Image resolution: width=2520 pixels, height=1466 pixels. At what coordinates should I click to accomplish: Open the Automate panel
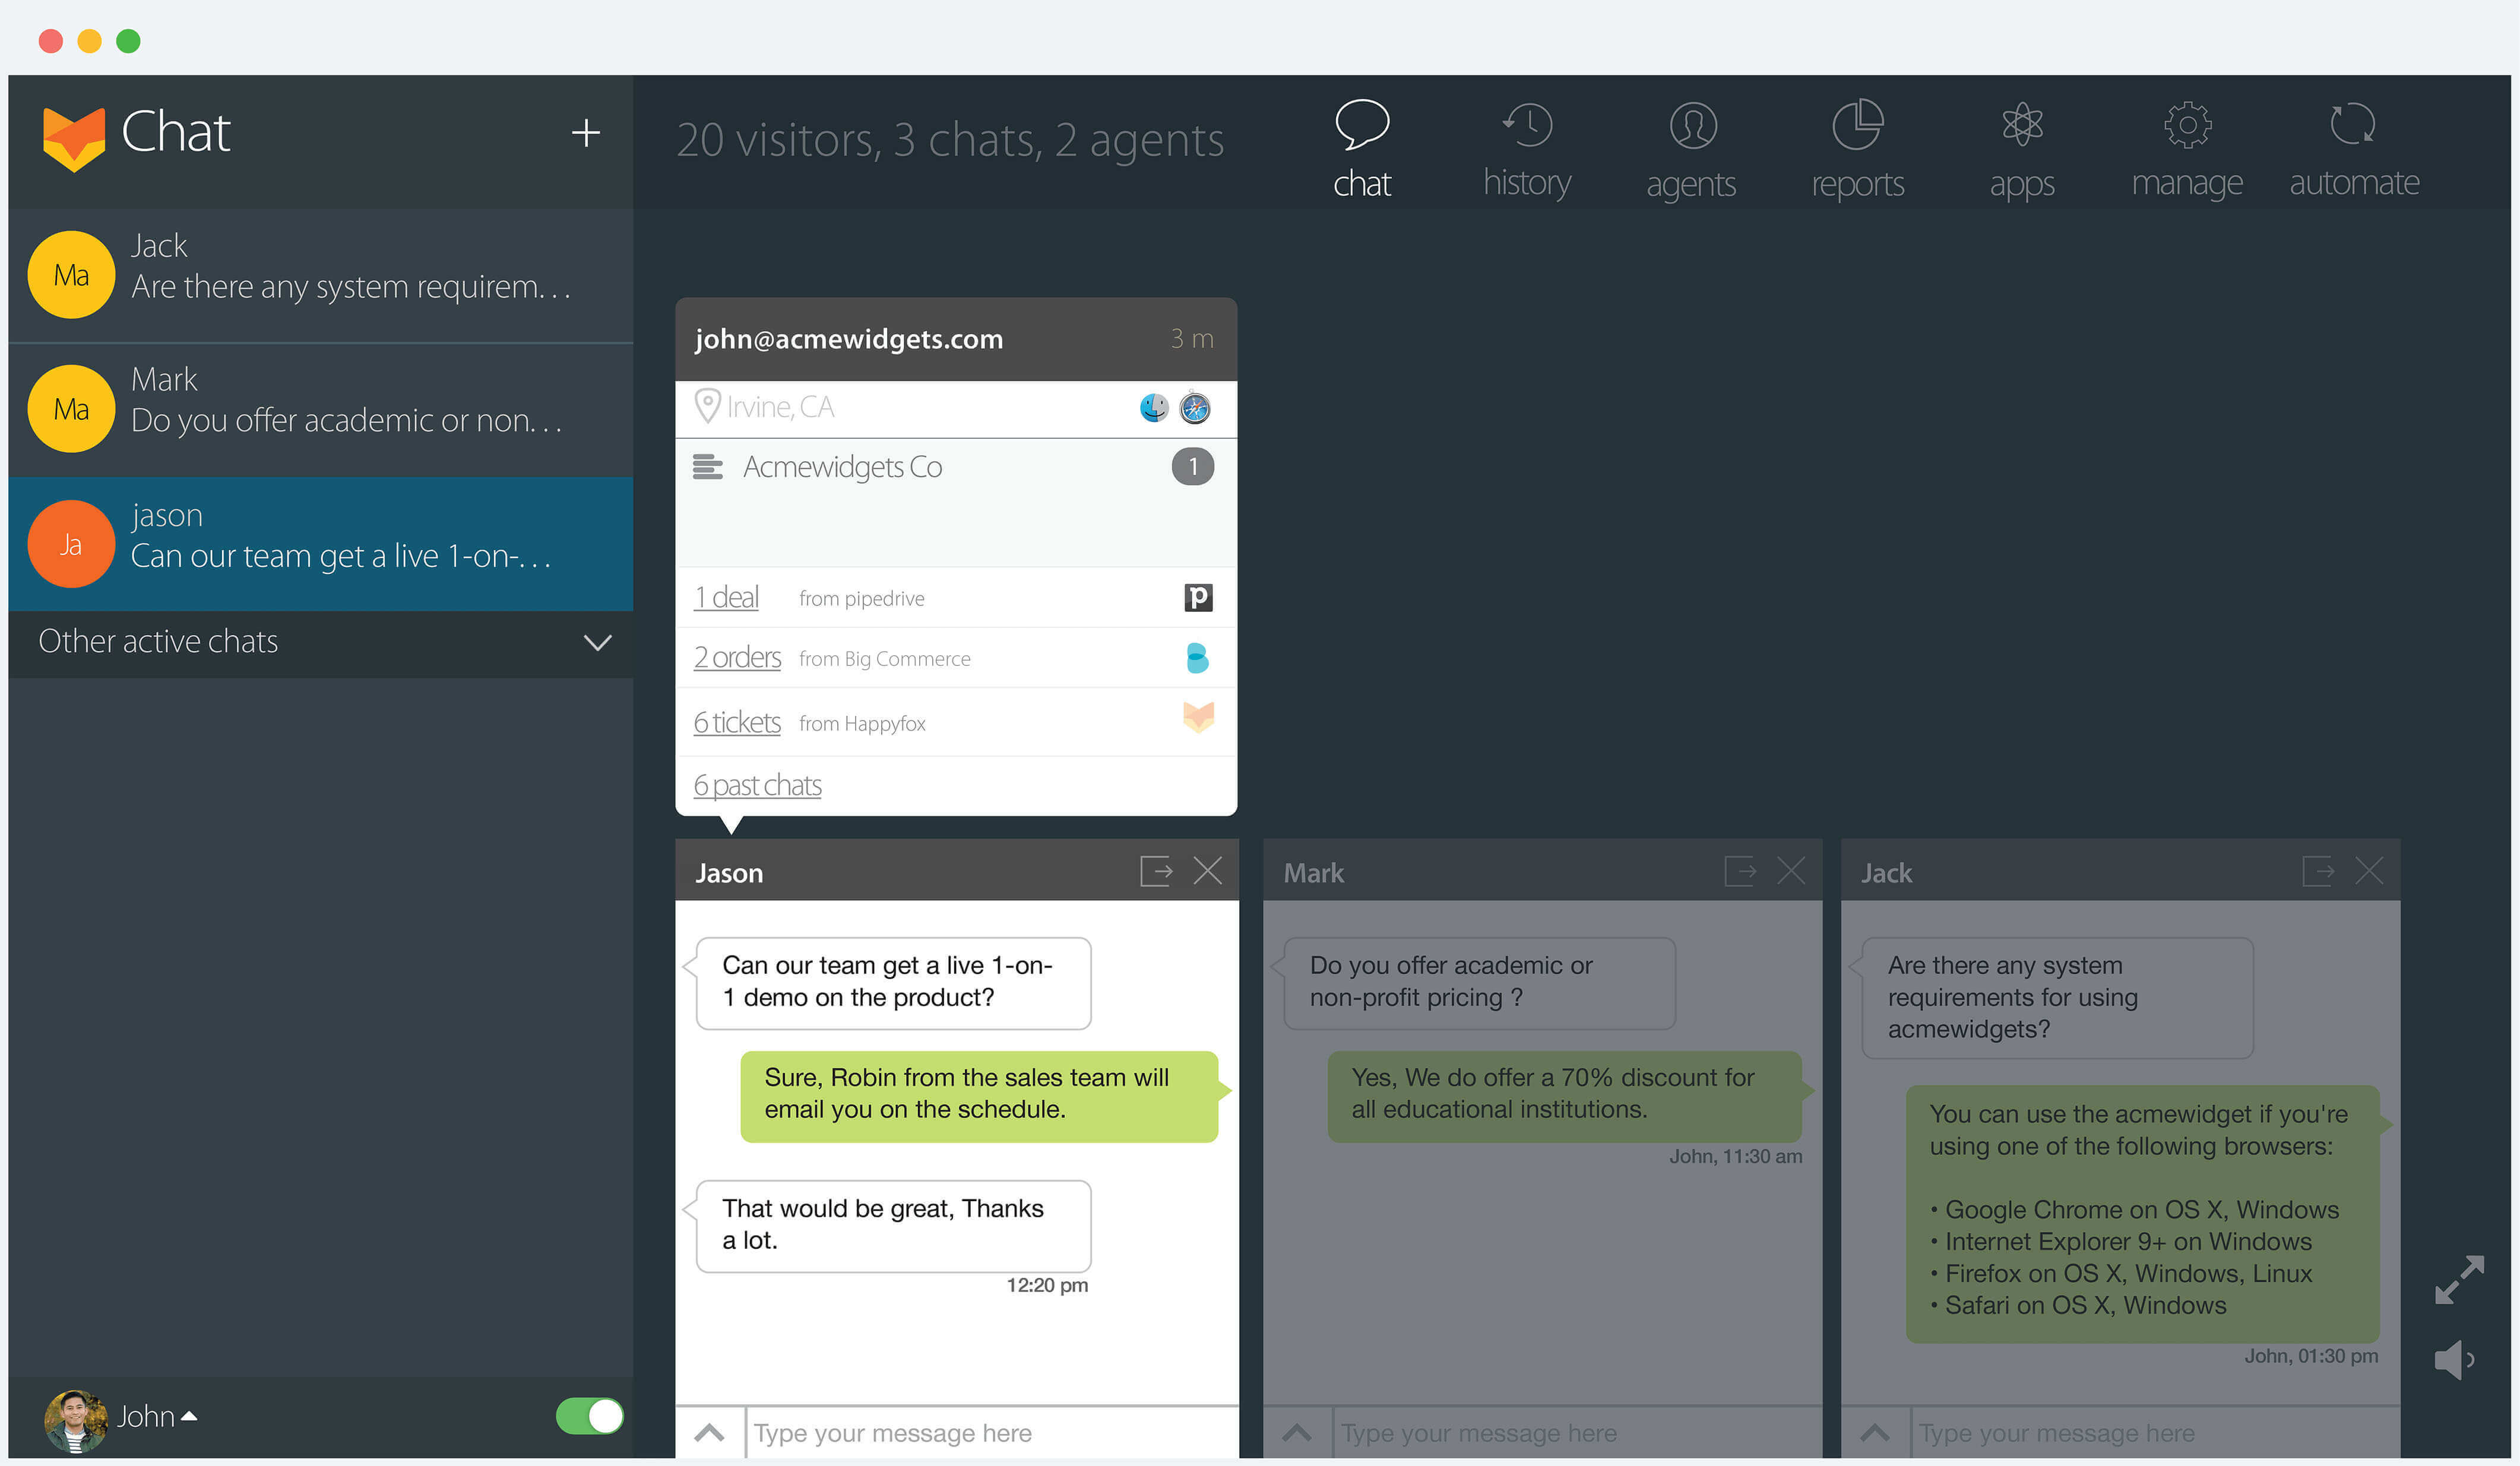point(2354,148)
